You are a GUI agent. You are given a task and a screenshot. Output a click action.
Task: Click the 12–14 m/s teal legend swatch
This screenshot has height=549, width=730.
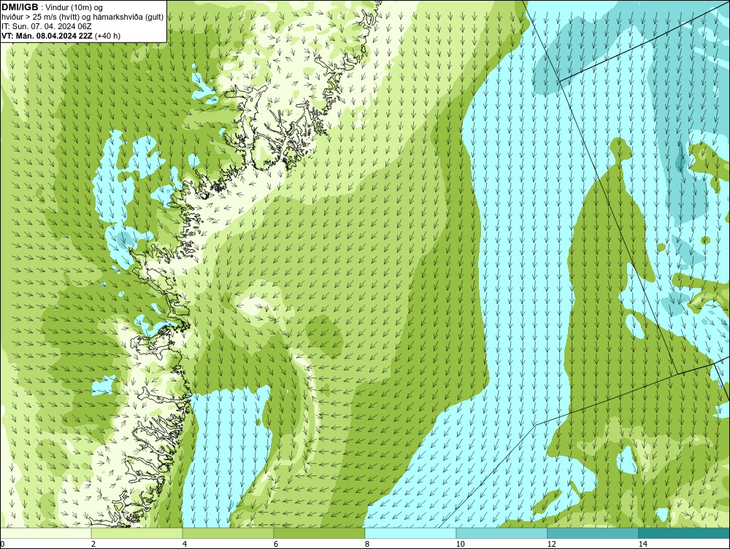click(x=593, y=533)
